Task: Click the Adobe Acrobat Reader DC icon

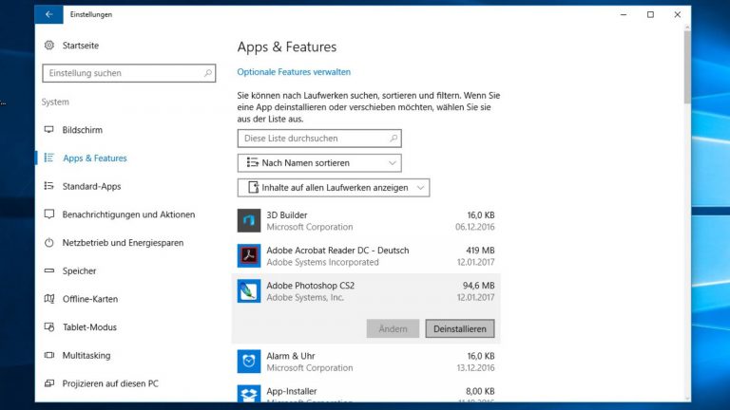Action: pyautogui.click(x=249, y=256)
